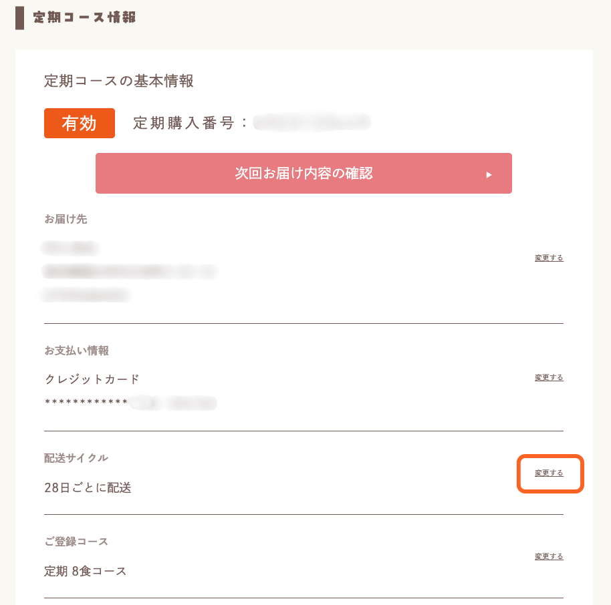Click the masked 定期購入番号 value

(x=311, y=122)
